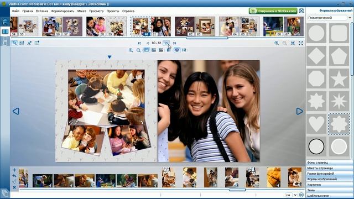Open the Макет menu
354x199 pixels.
81,11
